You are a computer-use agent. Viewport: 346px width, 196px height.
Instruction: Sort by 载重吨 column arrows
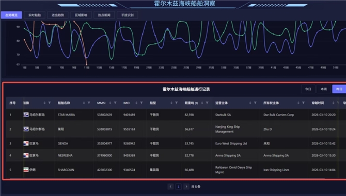point(202,103)
